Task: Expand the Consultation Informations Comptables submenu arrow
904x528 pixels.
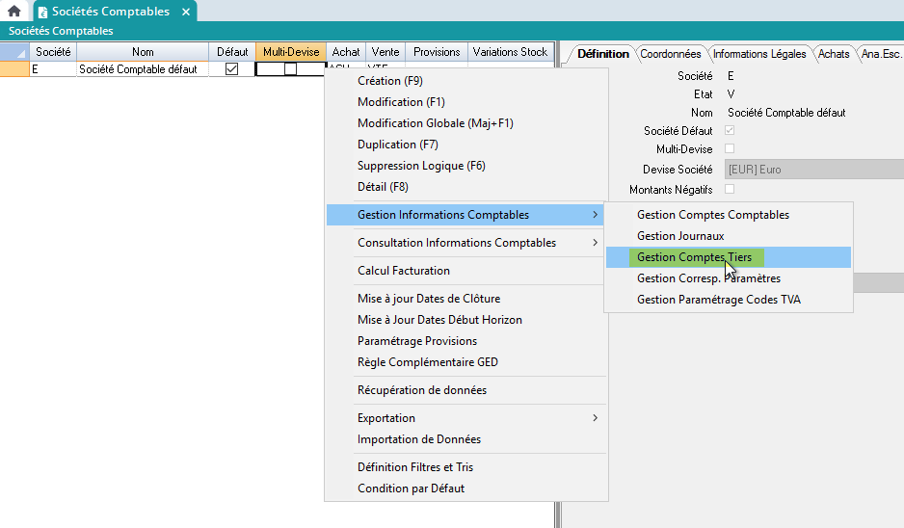Action: pos(595,243)
